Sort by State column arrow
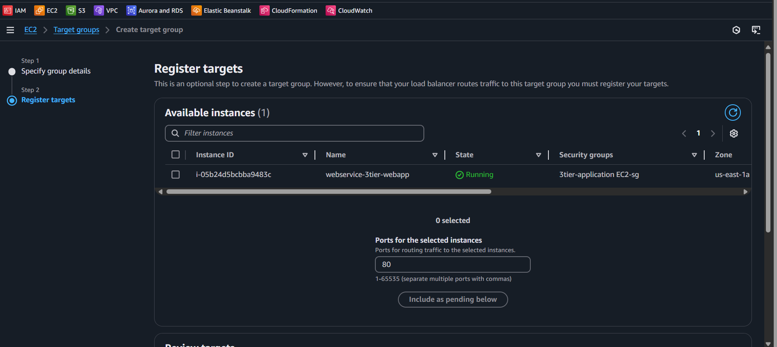This screenshot has height=347, width=777. pyautogui.click(x=539, y=155)
